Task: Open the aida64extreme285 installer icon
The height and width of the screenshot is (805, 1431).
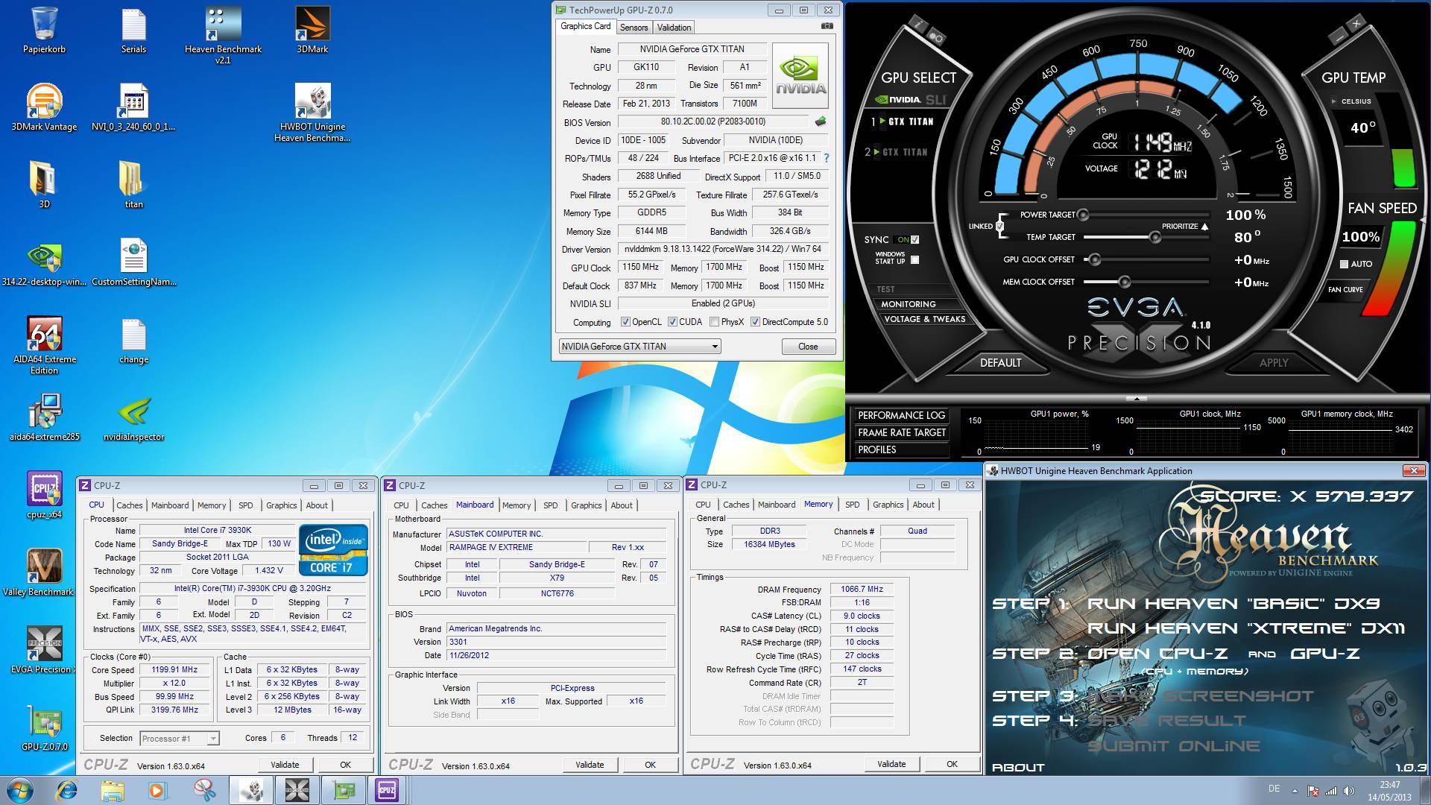Action: [44, 417]
